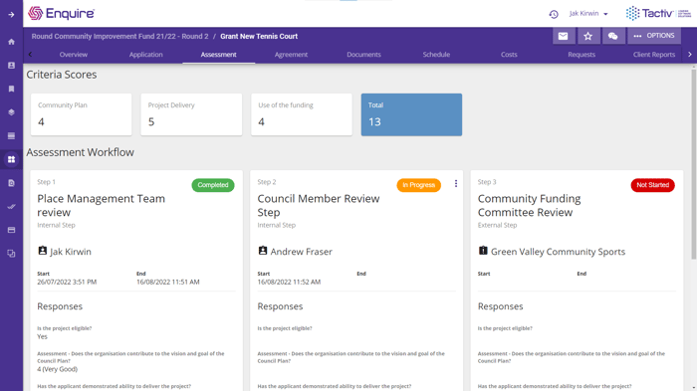Switch to the Application tab
Image resolution: width=697 pixels, height=391 pixels.
pyautogui.click(x=145, y=55)
